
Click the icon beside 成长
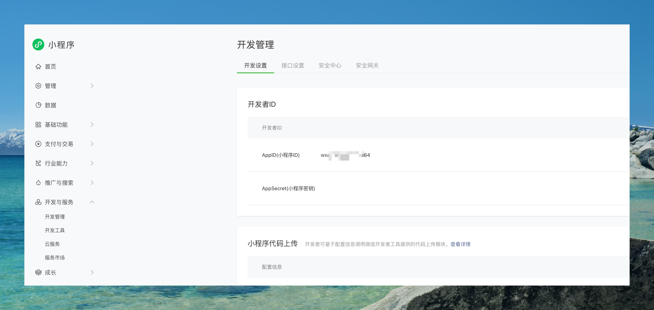38,272
